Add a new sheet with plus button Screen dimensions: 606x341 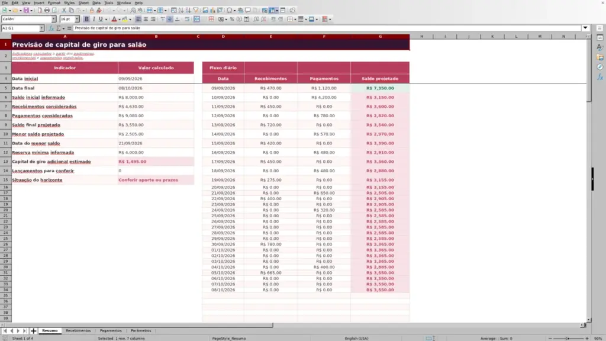point(33,331)
